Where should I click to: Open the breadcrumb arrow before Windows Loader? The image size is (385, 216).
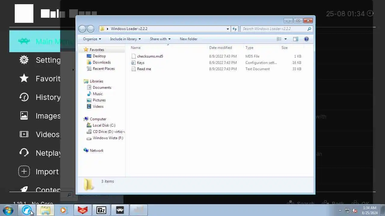(x=108, y=29)
